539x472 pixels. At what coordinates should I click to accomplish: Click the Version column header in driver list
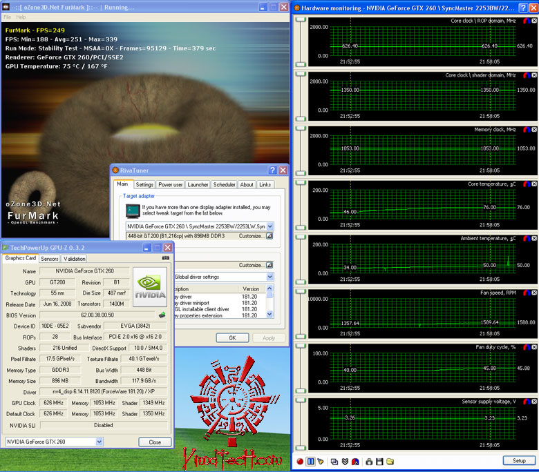click(x=251, y=289)
